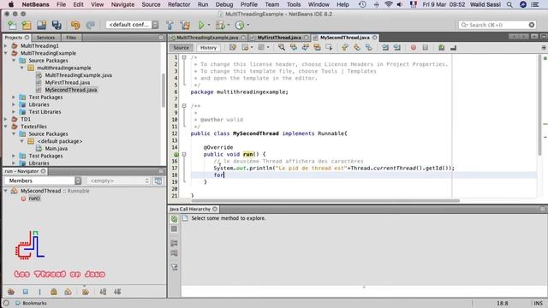Click the Undo toolbar icon
This screenshot has height=308, width=548.
click(x=75, y=25)
